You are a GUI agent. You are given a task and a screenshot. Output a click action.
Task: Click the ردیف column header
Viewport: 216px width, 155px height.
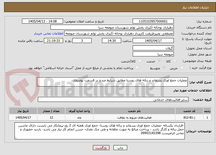207,111
